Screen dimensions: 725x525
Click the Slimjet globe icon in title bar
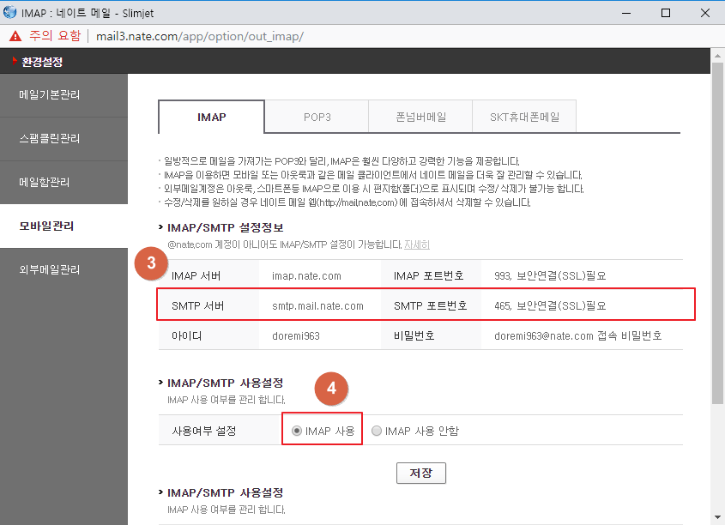click(x=9, y=12)
